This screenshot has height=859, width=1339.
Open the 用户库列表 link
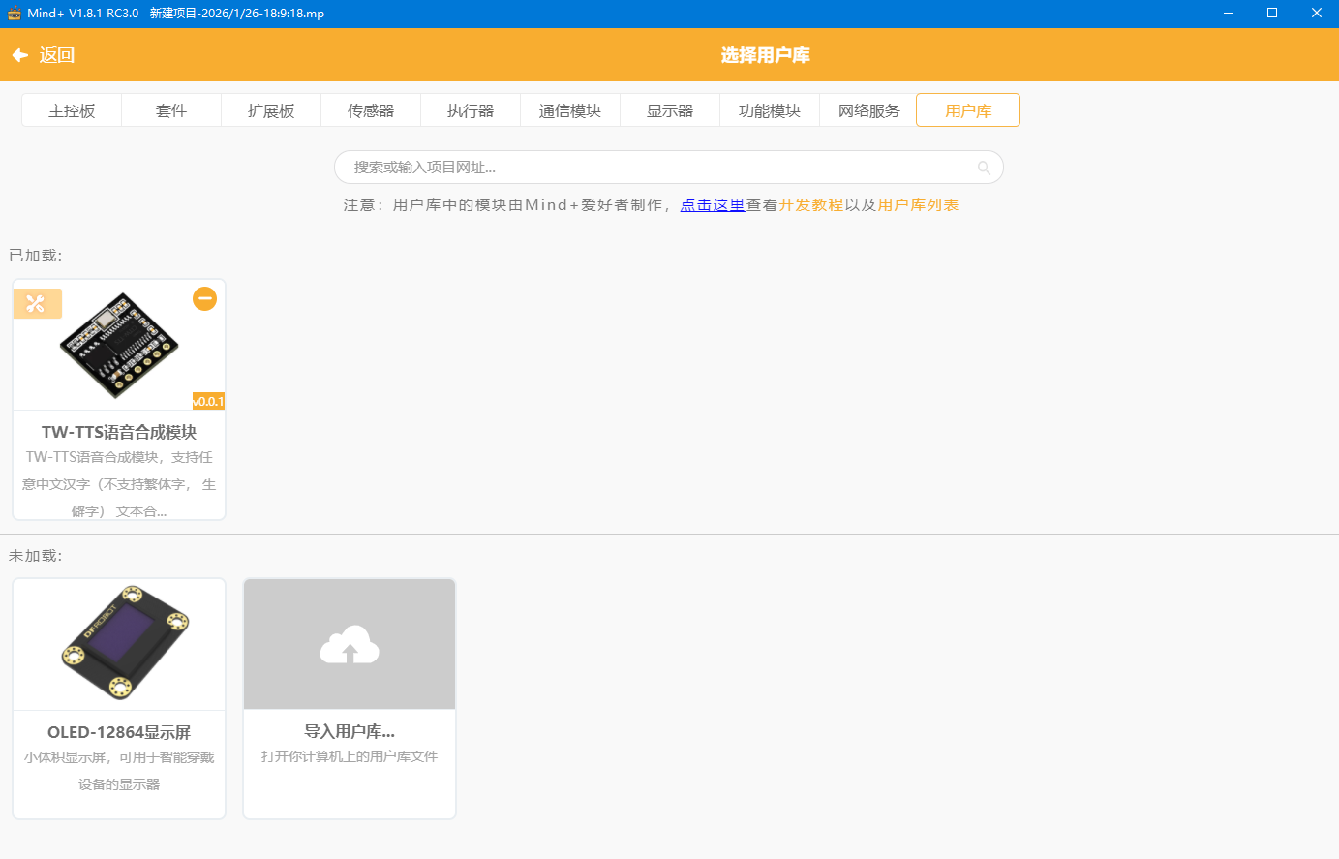point(918,205)
